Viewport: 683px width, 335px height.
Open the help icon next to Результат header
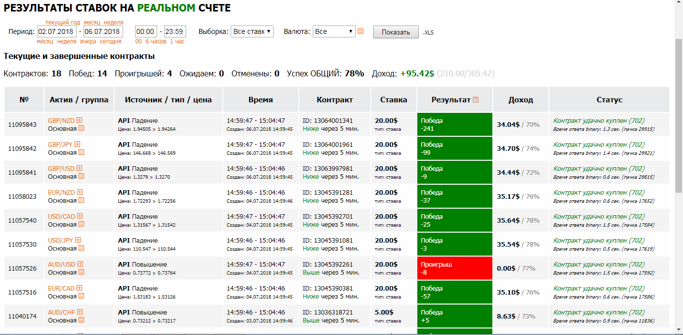click(475, 100)
